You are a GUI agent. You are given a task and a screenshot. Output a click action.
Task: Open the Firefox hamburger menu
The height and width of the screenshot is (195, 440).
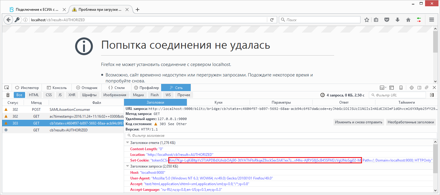pyautogui.click(x=431, y=20)
